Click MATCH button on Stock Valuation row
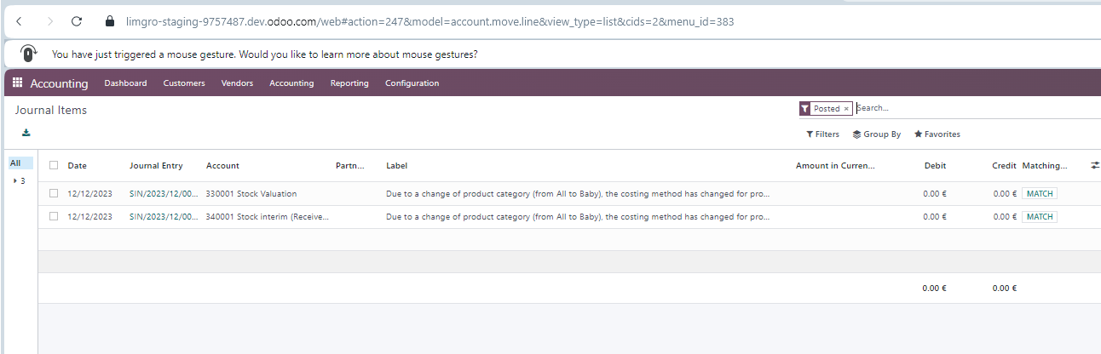This screenshot has height=354, width=1101. click(1040, 194)
